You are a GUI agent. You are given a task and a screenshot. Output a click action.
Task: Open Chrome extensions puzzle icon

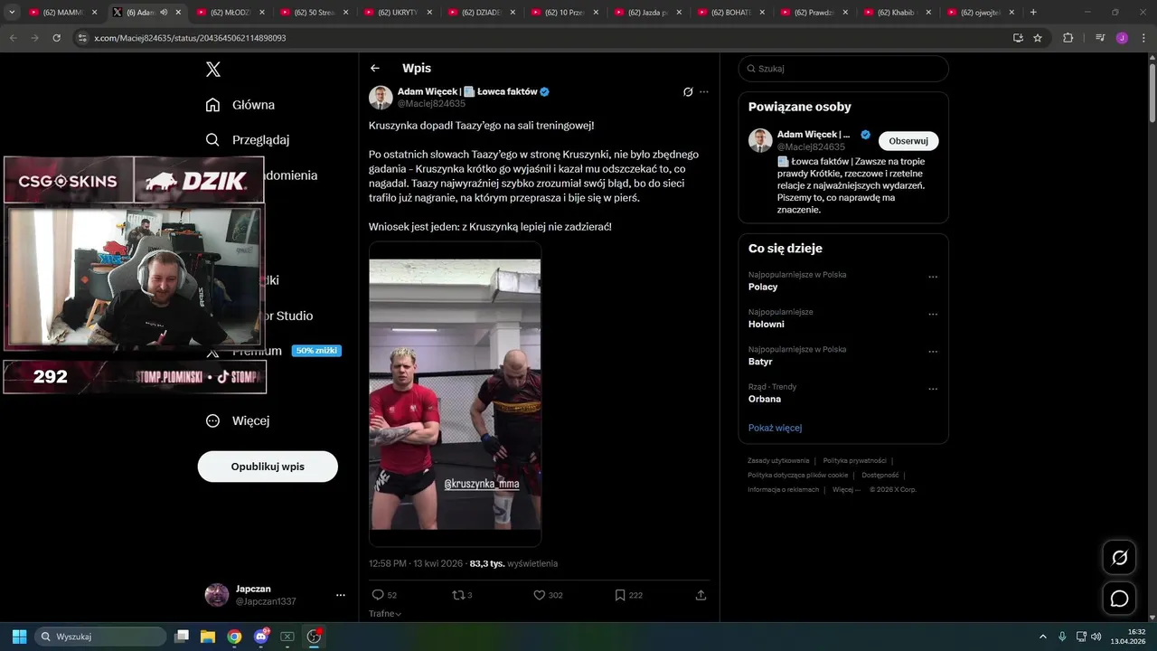pos(1068,38)
